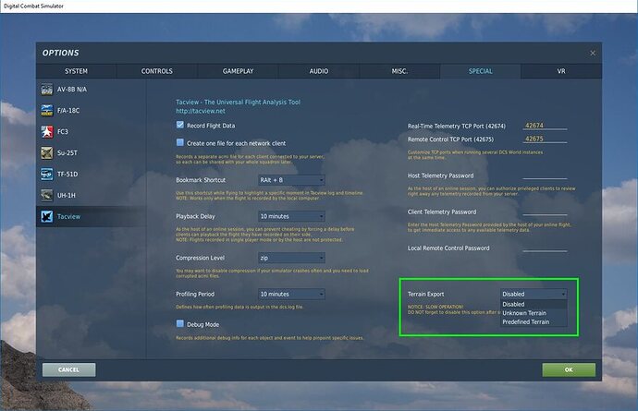Viewport: 638px width, 411px height.
Task: Select the TF-51D module icon
Action: click(x=47, y=174)
